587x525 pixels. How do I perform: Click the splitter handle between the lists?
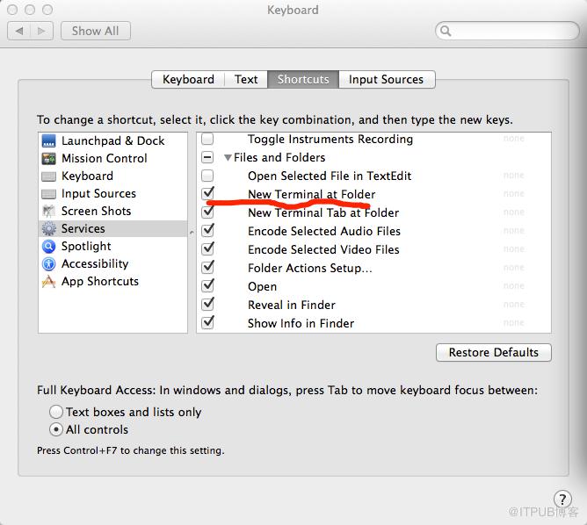pyautogui.click(x=192, y=232)
